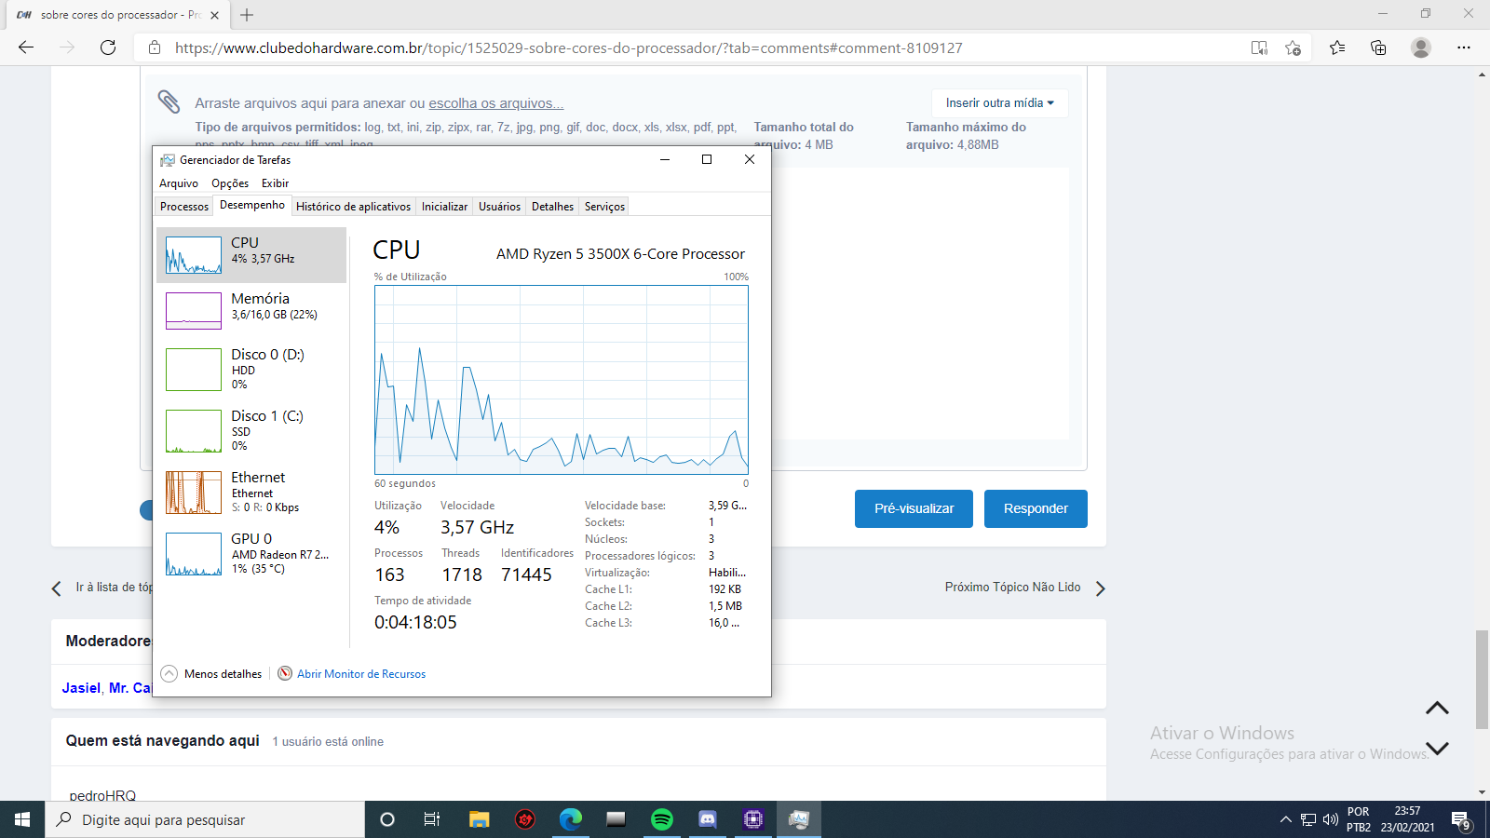Screen dimensions: 1490x838
Task: Select the Ethernet performance entry
Action: pyautogui.click(x=251, y=492)
